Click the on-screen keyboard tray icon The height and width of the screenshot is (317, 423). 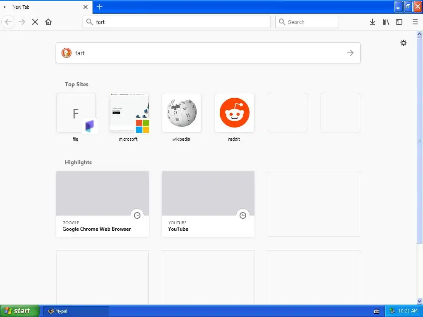tap(377, 311)
